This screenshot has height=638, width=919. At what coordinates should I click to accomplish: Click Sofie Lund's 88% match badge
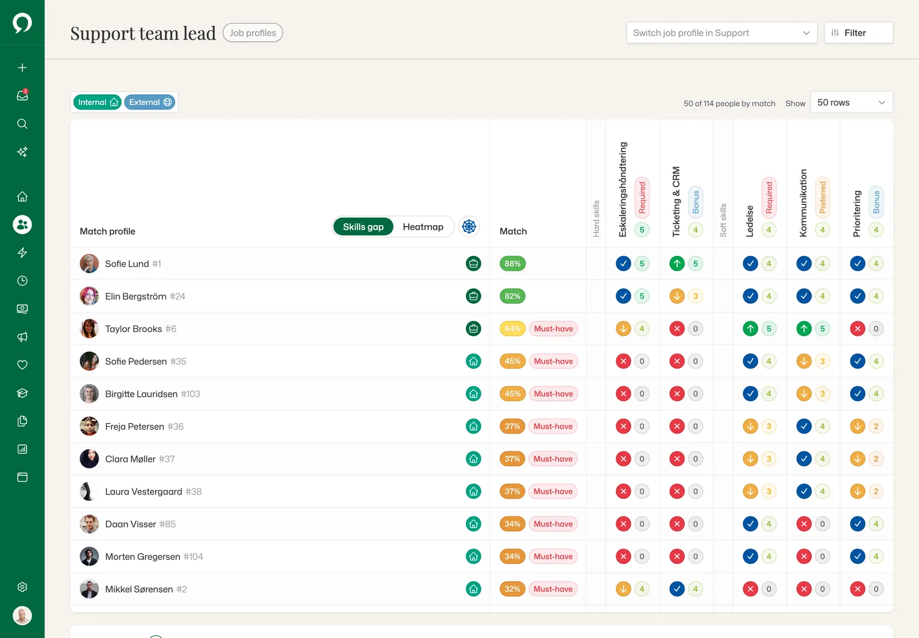click(512, 264)
